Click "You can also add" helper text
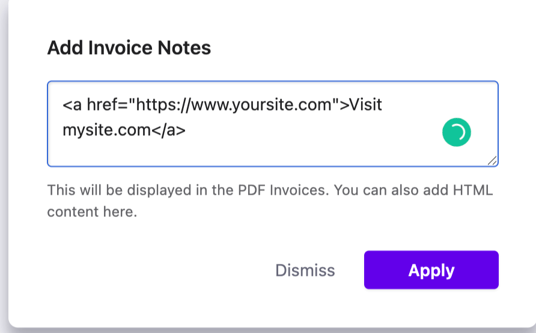The width and height of the screenshot is (536, 333). (391, 190)
